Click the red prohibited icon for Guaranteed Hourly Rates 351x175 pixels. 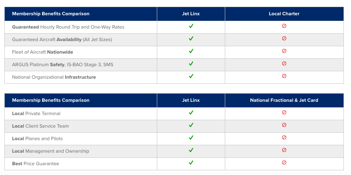(x=284, y=26)
